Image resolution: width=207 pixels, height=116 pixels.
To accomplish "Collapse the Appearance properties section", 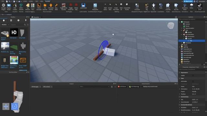I will pos(180,72).
